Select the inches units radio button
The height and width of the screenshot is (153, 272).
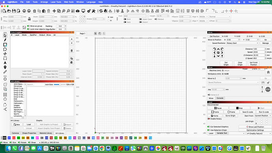pos(108,21)
